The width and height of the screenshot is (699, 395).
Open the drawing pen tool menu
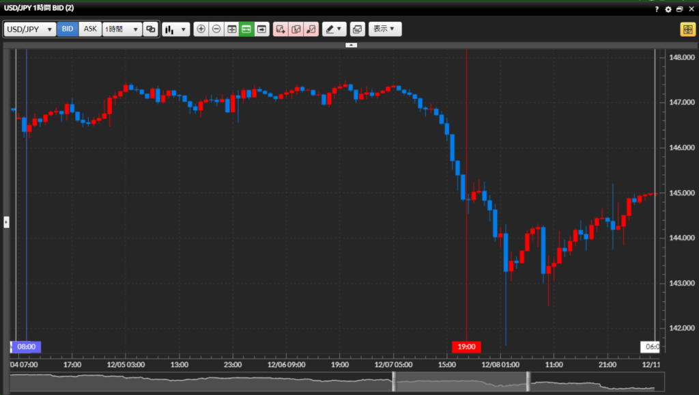pyautogui.click(x=334, y=29)
